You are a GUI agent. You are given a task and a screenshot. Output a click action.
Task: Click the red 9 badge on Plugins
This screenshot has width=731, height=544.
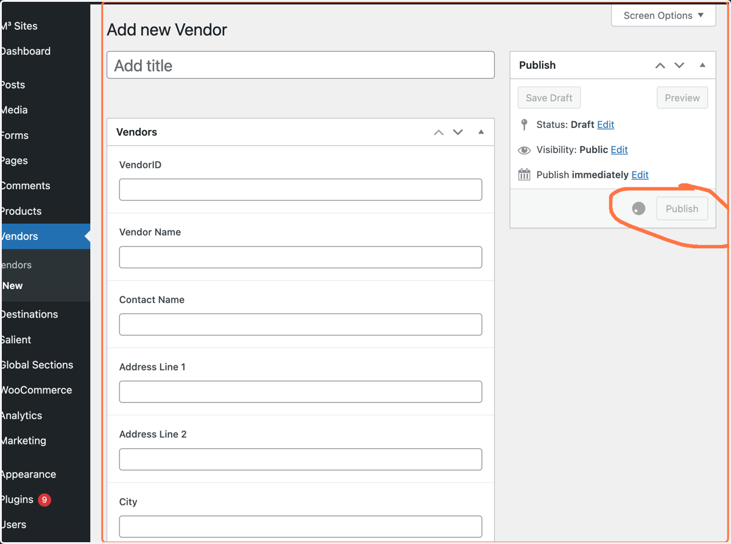[x=44, y=499]
